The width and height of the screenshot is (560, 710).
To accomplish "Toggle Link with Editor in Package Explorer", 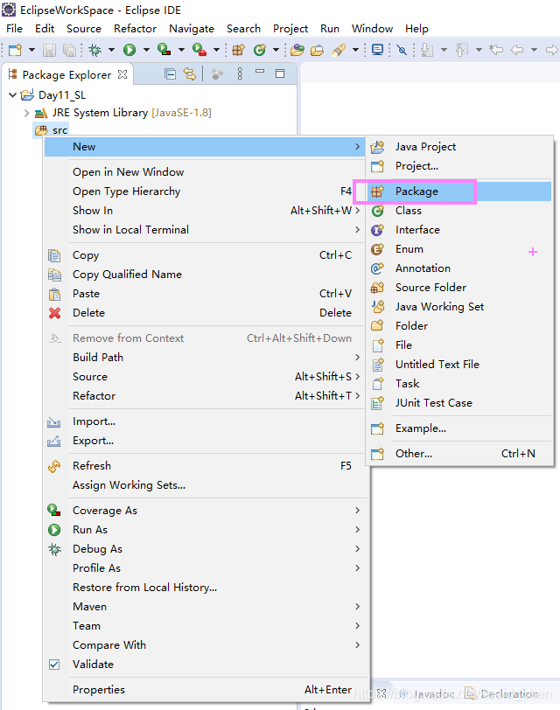I will click(x=190, y=73).
